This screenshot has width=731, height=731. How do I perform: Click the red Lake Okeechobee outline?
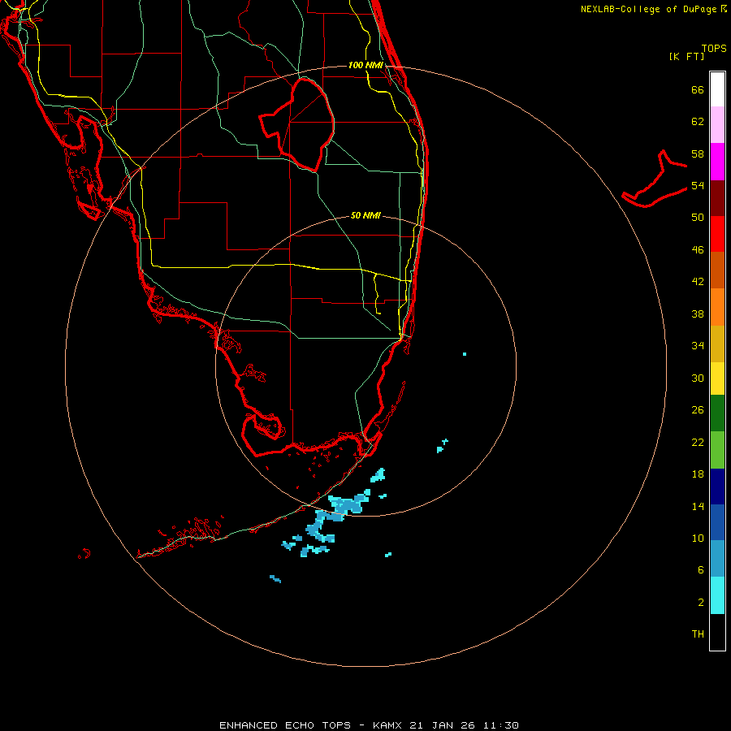click(x=297, y=125)
